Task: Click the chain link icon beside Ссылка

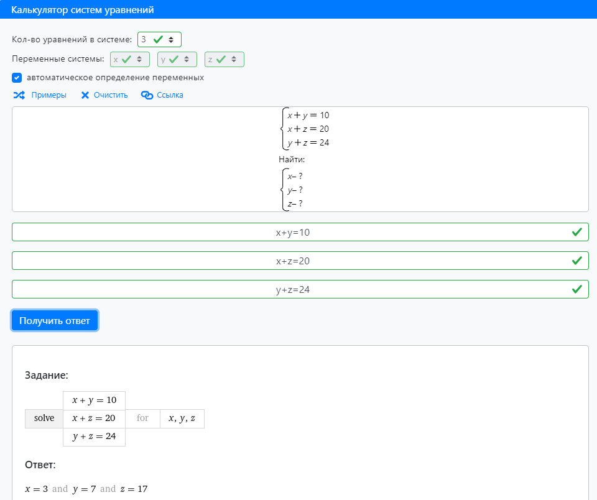Action: click(147, 95)
